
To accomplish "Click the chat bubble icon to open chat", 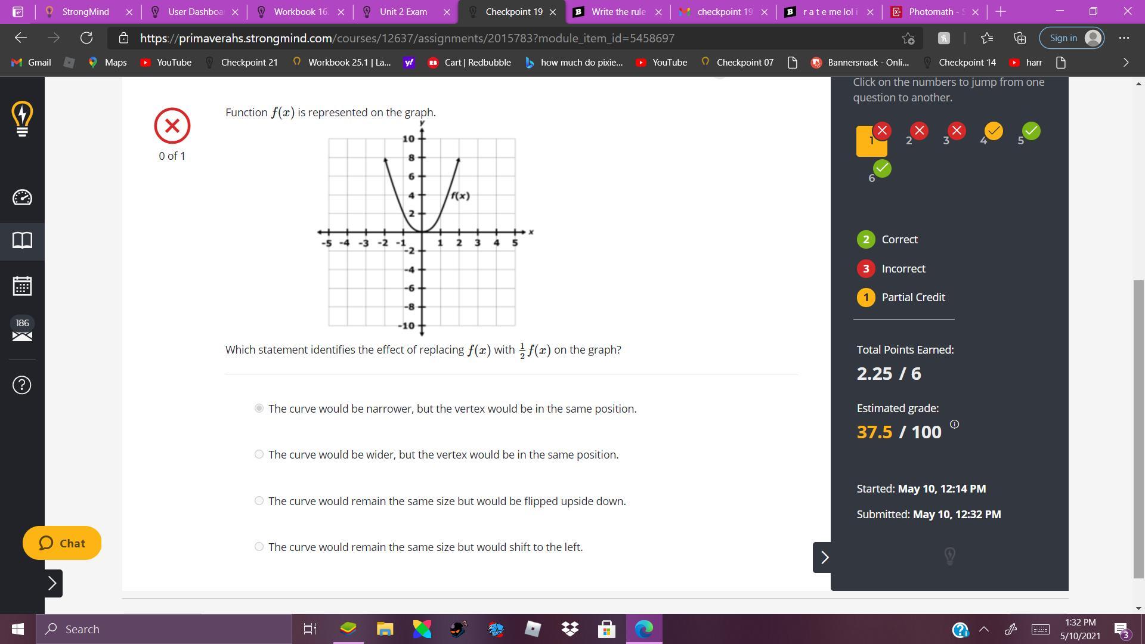I will point(45,543).
